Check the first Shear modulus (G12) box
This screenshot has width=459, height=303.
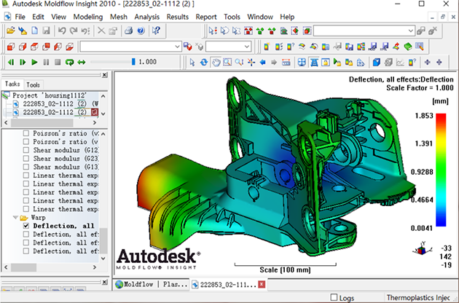point(26,150)
